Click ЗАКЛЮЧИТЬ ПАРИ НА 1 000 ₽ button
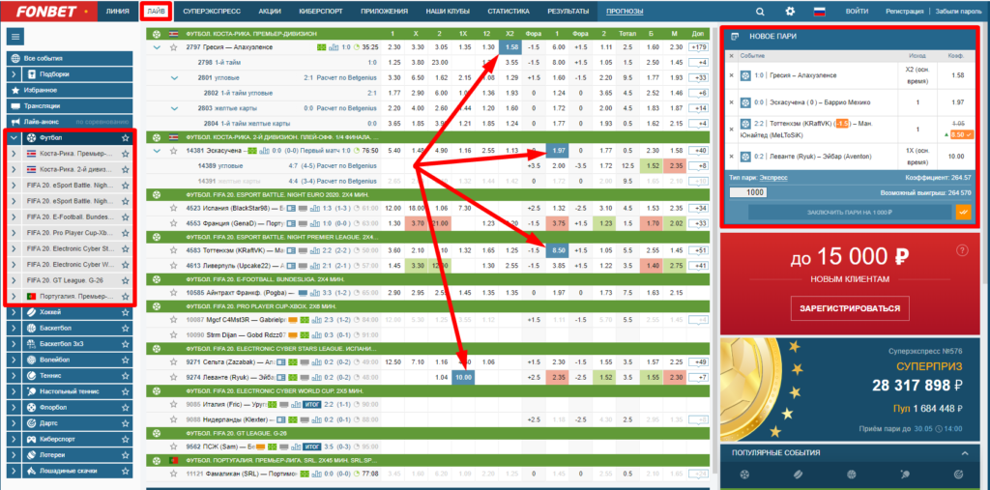Image resolution: width=990 pixels, height=490 pixels. [849, 213]
